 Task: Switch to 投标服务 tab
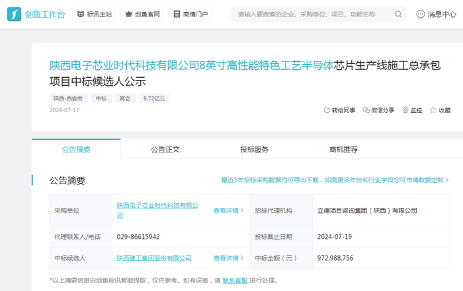tap(254, 149)
